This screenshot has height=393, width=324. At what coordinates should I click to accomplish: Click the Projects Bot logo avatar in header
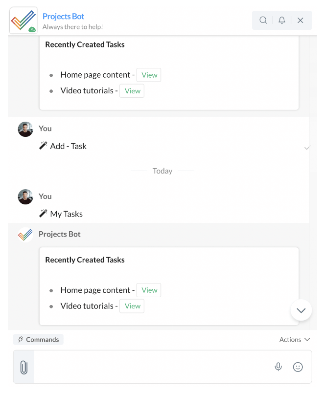click(x=23, y=21)
